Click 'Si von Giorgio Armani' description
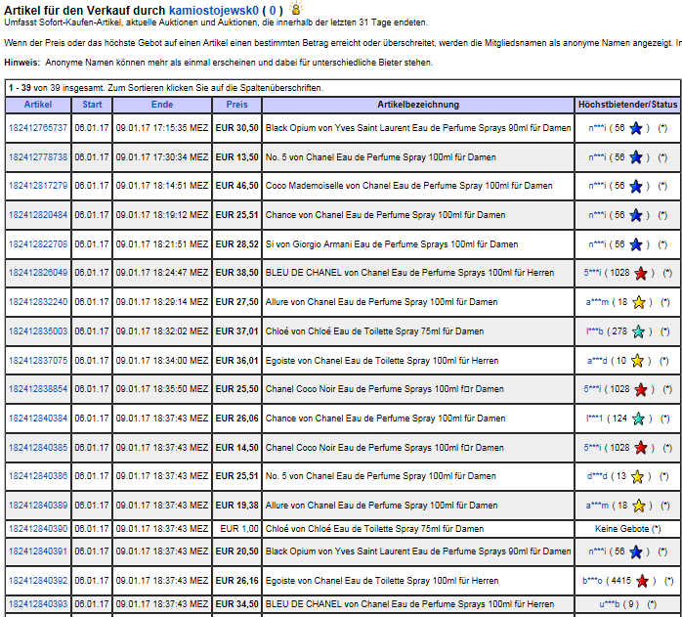This screenshot has height=617, width=682. [392, 244]
